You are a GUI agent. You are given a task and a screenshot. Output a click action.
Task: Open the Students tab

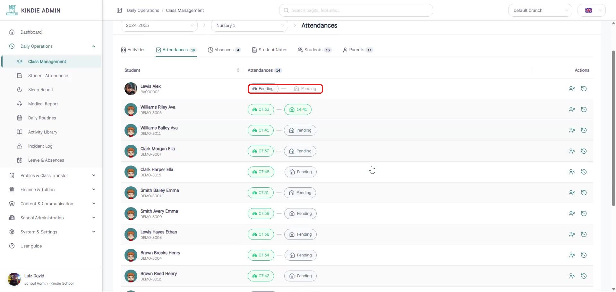[314, 50]
